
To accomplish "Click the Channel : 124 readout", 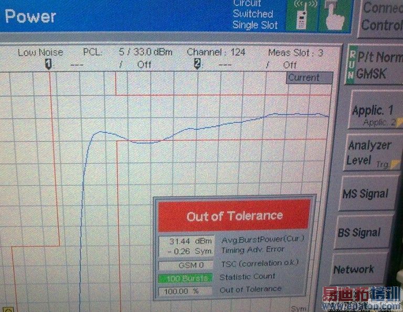I will tap(216, 52).
